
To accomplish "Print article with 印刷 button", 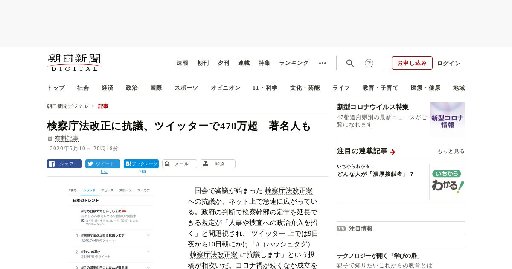I will (x=218, y=164).
